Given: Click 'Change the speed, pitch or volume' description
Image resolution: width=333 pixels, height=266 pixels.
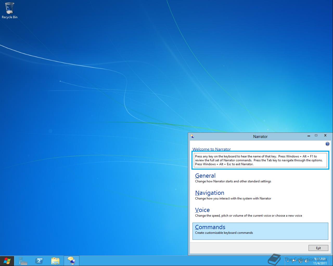Looking at the screenshot, I should (248, 216).
